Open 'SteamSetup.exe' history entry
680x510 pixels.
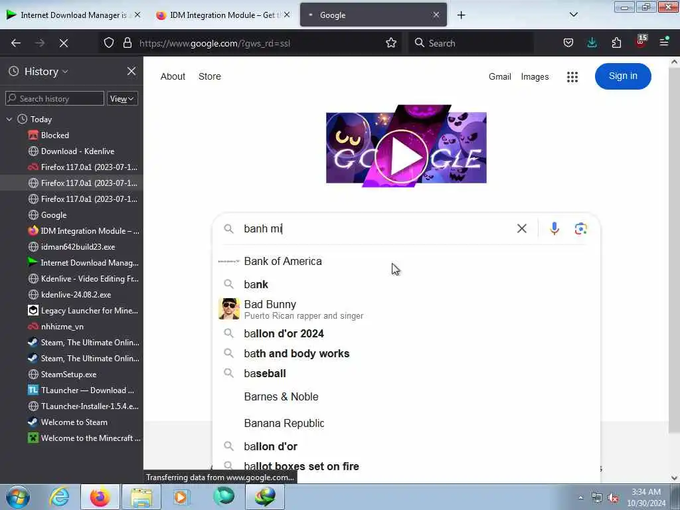68,375
